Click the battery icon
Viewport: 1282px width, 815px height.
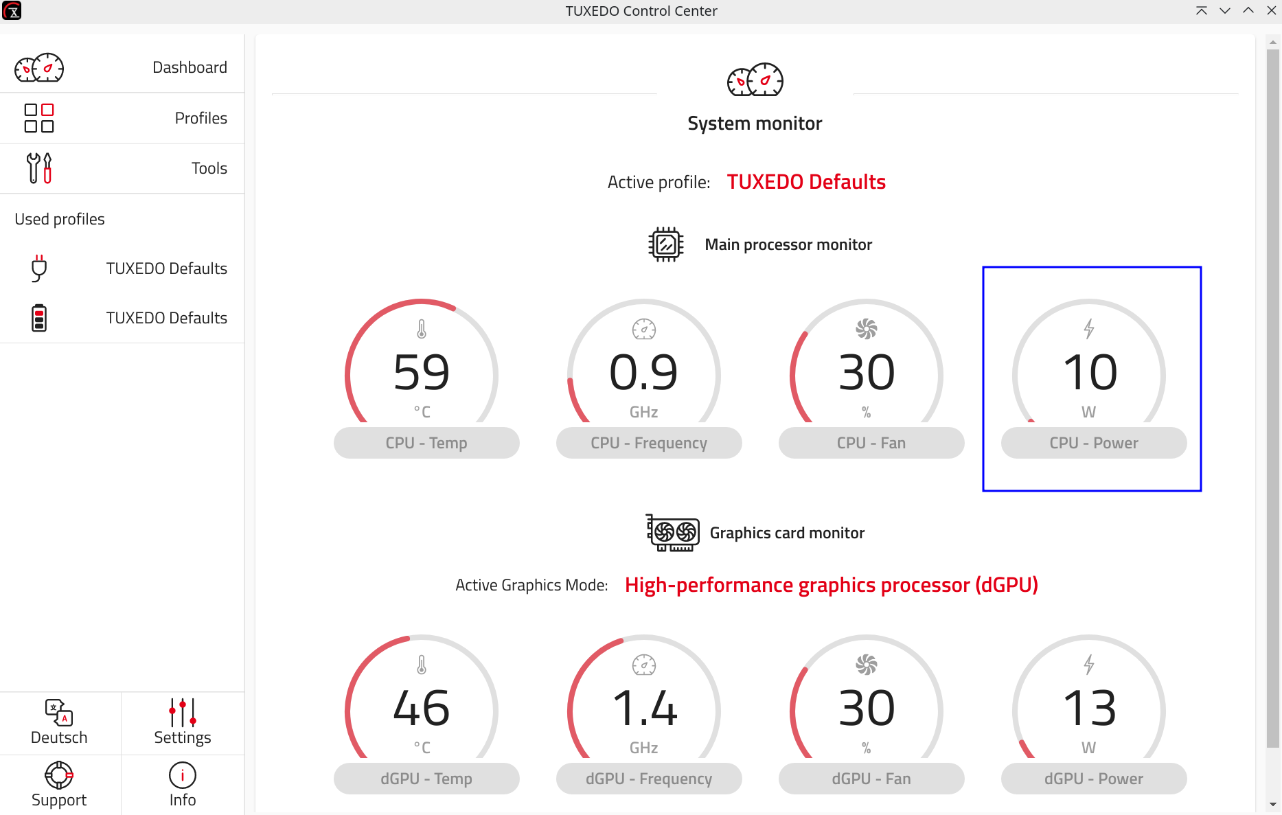tap(39, 318)
